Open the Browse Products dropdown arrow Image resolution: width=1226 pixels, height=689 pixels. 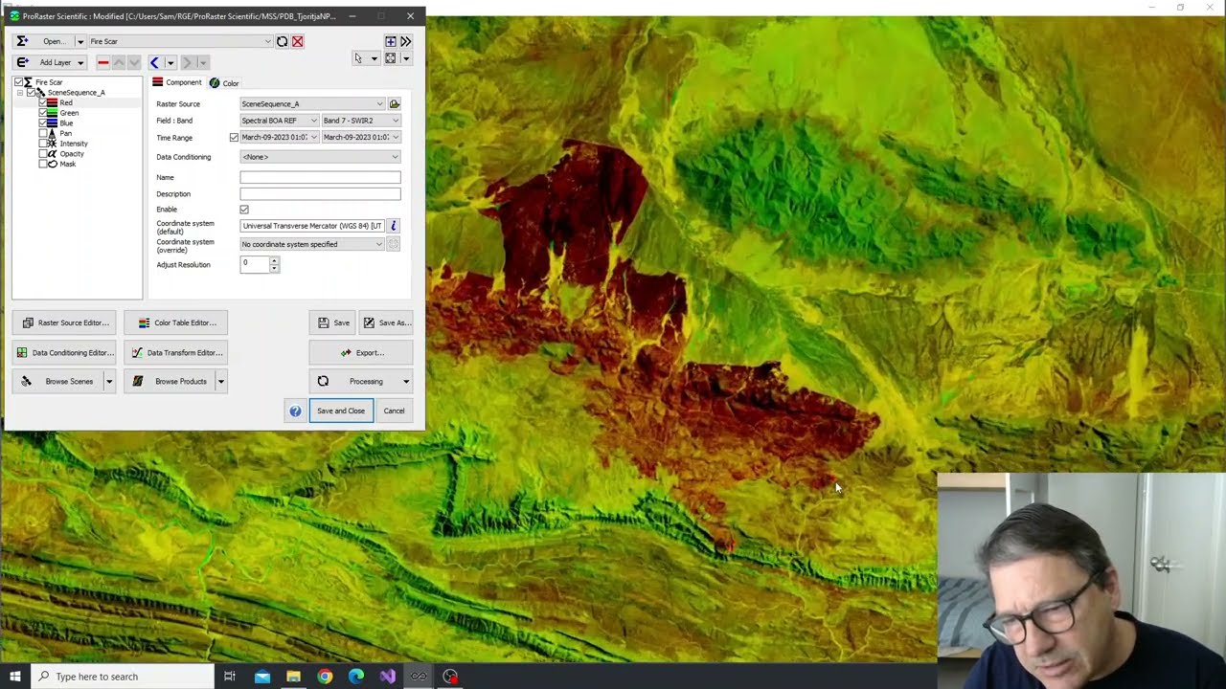(220, 382)
